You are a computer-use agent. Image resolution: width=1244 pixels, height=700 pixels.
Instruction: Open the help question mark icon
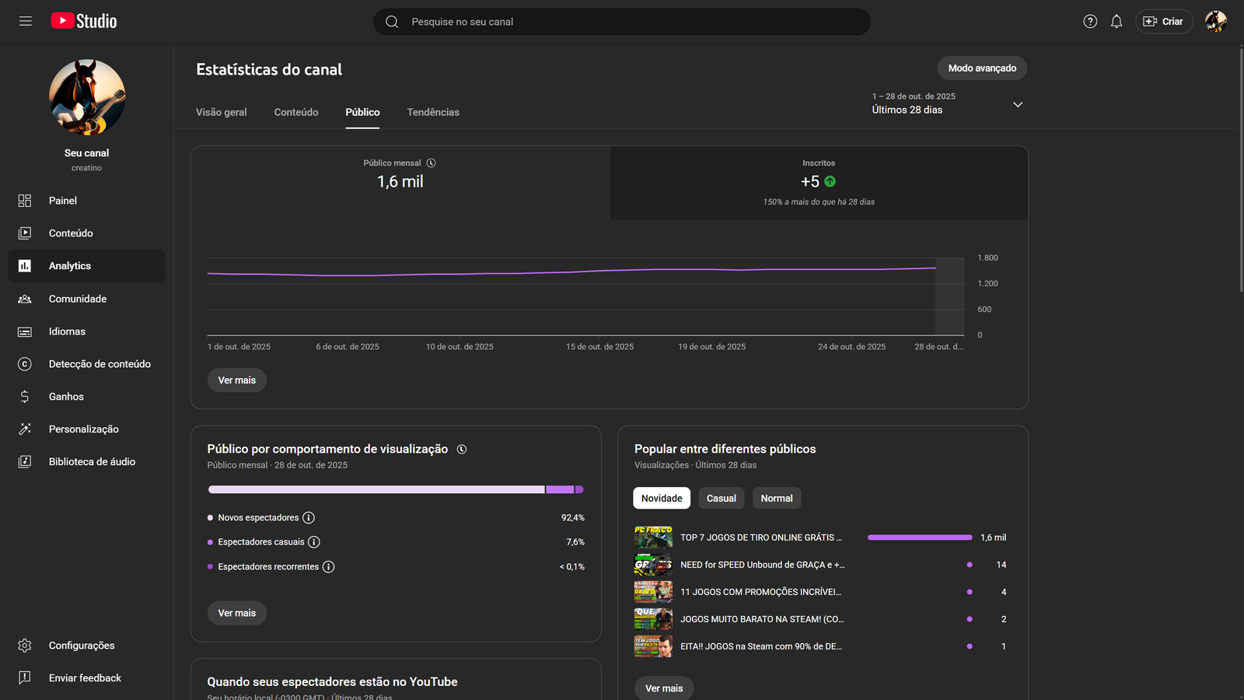pos(1090,22)
